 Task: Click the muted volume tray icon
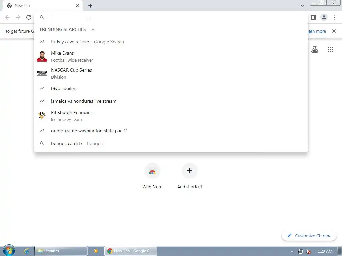pyautogui.click(x=308, y=251)
